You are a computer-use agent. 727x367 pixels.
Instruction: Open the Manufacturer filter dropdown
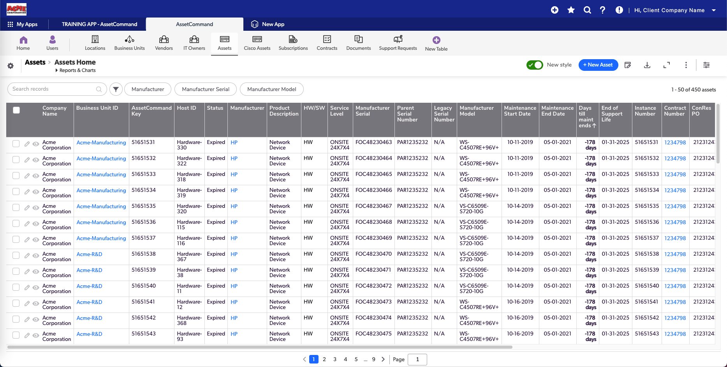pos(148,89)
